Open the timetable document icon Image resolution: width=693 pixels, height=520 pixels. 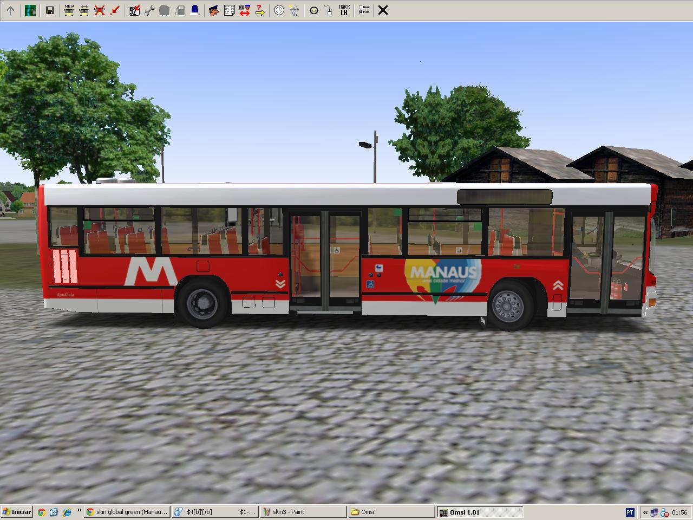[x=229, y=10]
